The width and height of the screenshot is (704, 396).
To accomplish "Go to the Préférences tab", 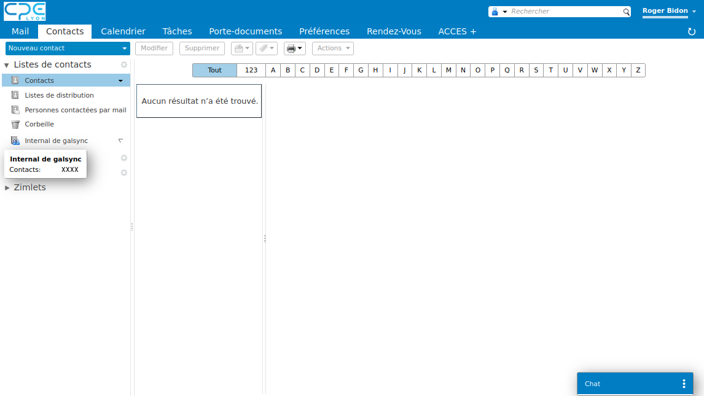I will click(324, 31).
